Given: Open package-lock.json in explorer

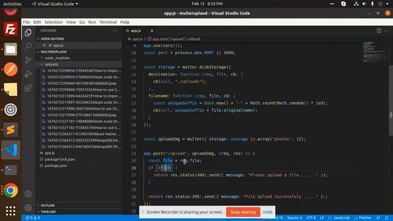Looking at the screenshot, I should click(60, 160).
